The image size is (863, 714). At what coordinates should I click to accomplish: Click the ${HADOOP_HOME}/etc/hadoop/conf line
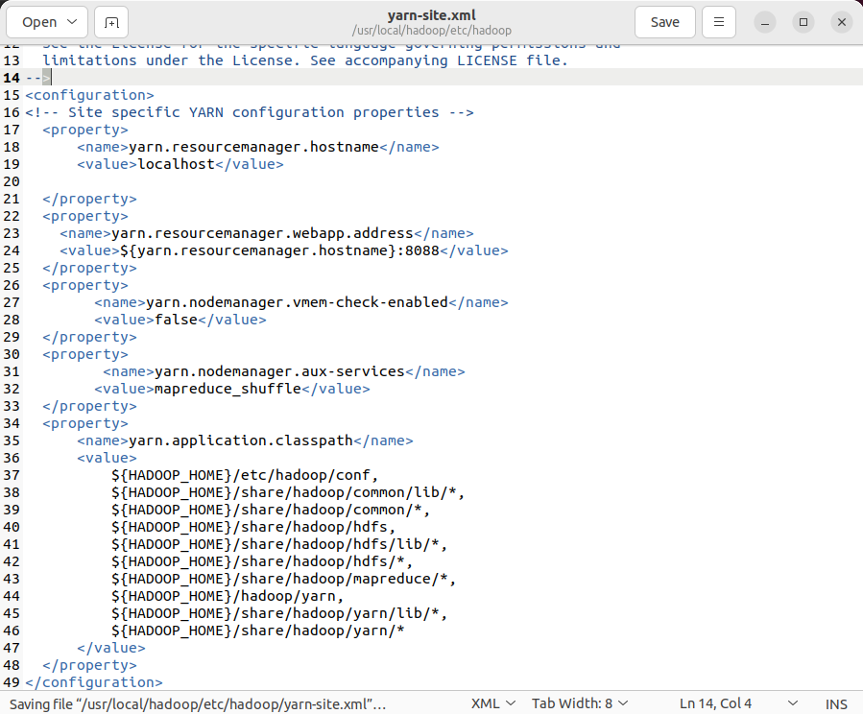[245, 475]
